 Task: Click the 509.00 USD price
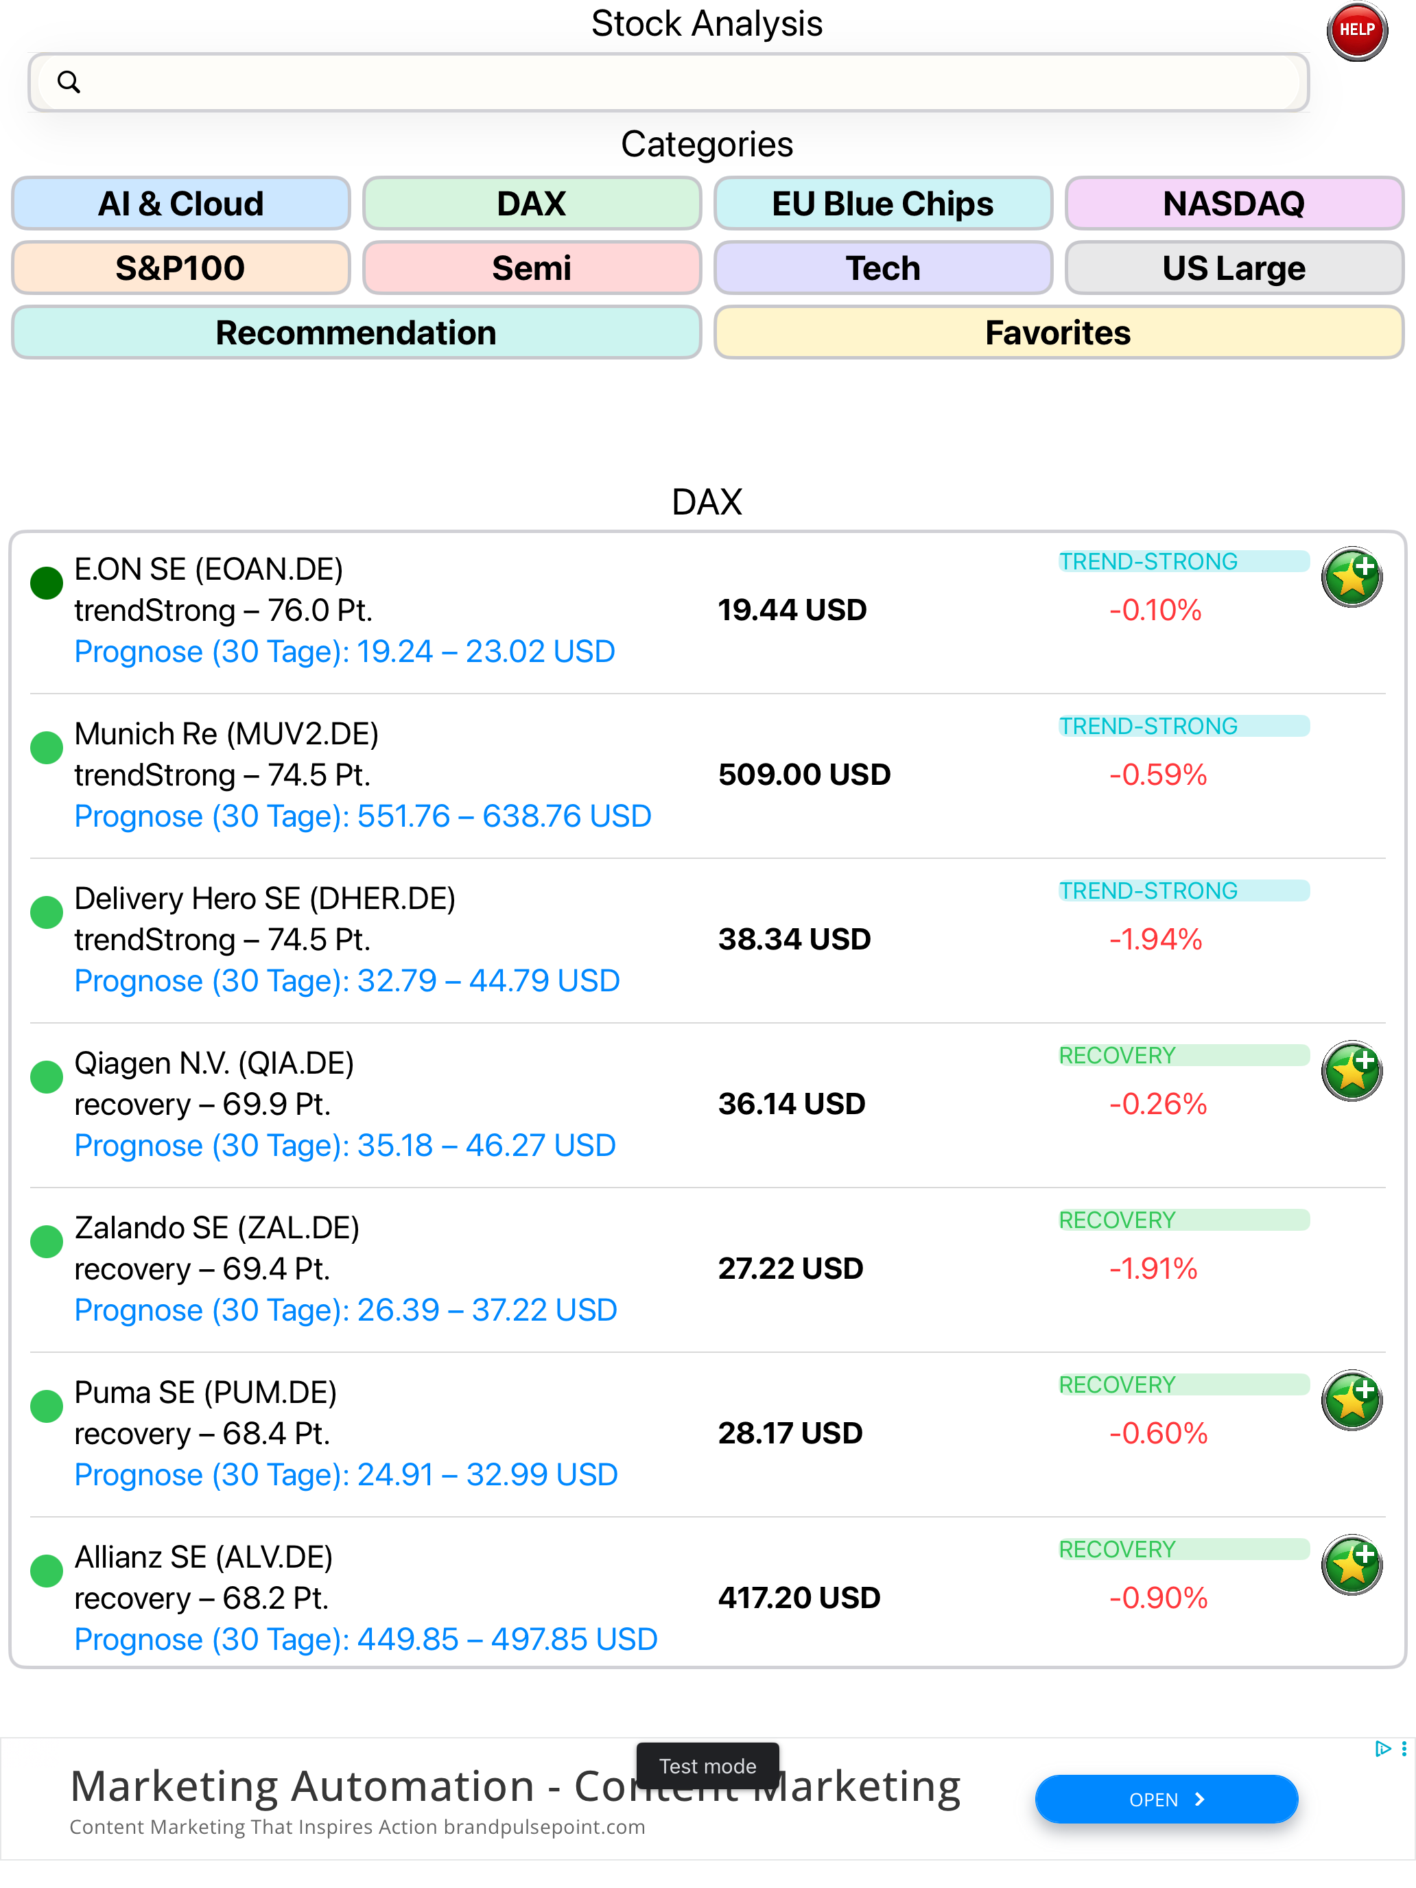[x=804, y=775]
